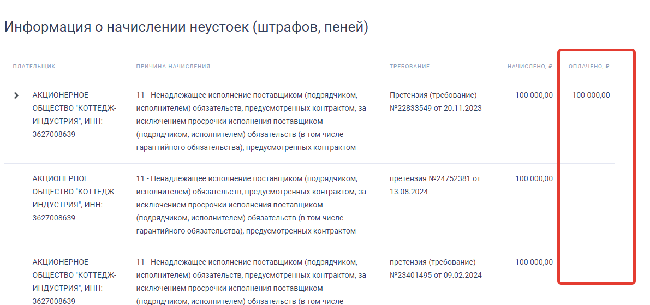Expand the first row with the chevron arrow

click(16, 95)
